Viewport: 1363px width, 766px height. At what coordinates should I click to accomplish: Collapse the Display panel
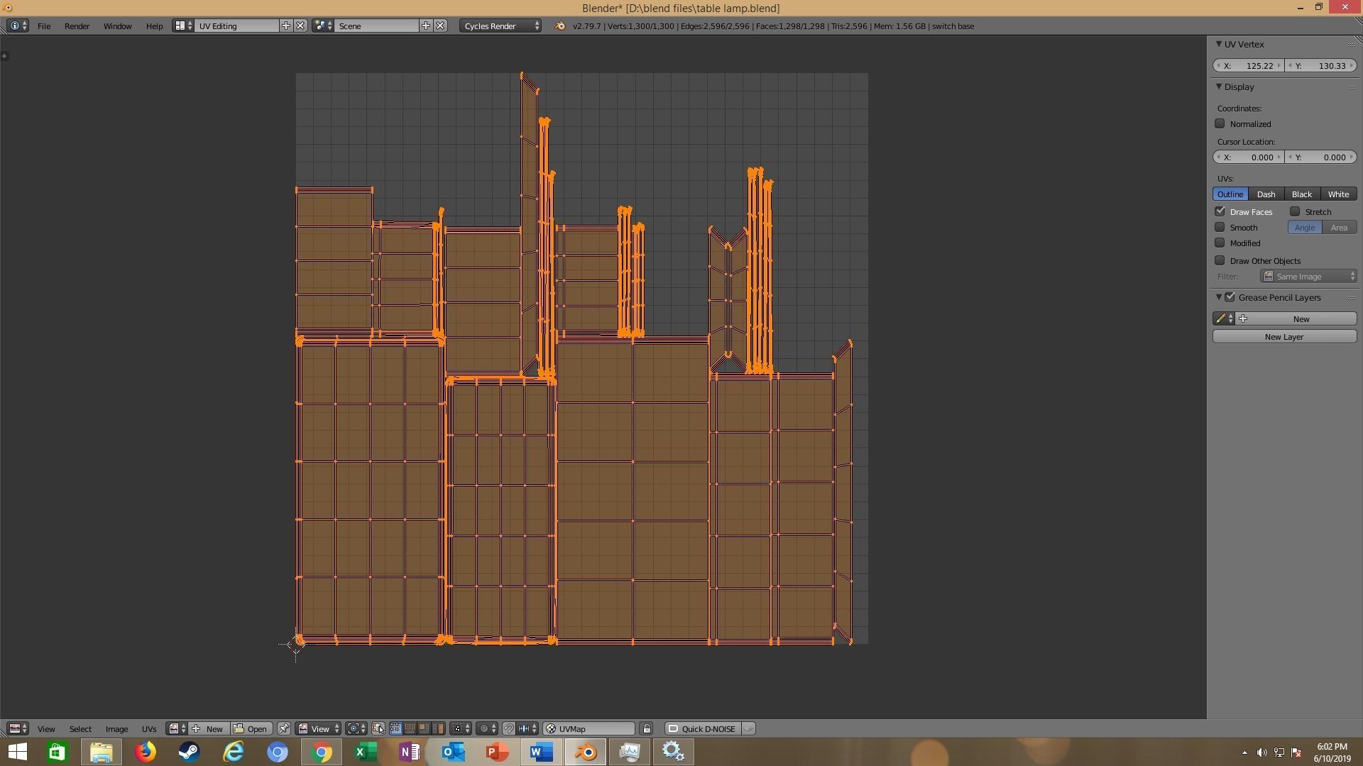pyautogui.click(x=1219, y=87)
